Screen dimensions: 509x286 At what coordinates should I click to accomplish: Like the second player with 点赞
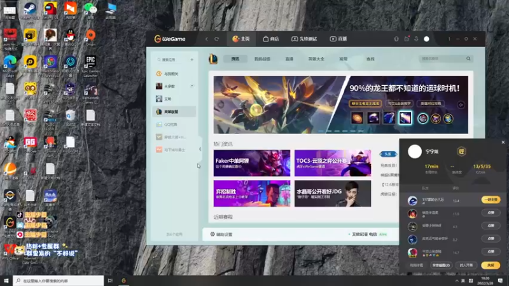pyautogui.click(x=491, y=213)
